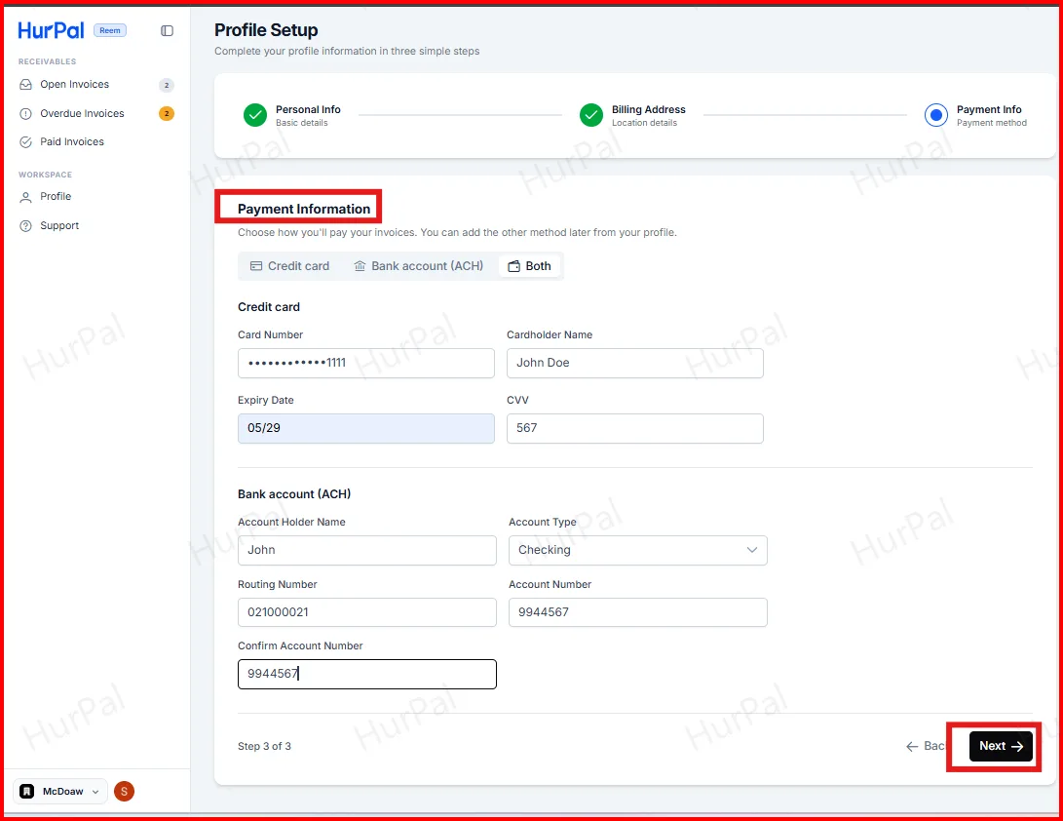Click the 'Bank account (ACH)' section heading
The width and height of the screenshot is (1063, 821).
tap(294, 494)
